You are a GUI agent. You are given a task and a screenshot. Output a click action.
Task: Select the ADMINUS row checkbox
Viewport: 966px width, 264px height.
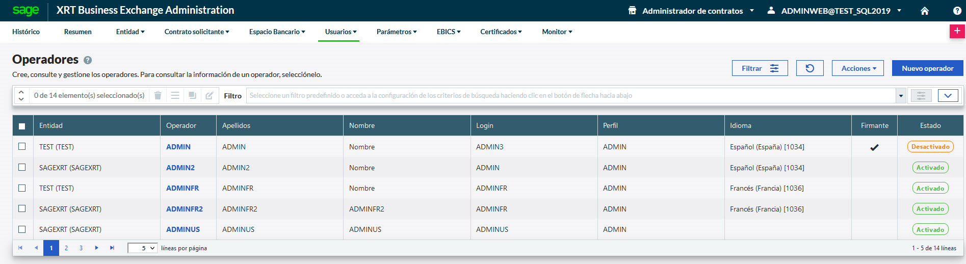point(22,229)
